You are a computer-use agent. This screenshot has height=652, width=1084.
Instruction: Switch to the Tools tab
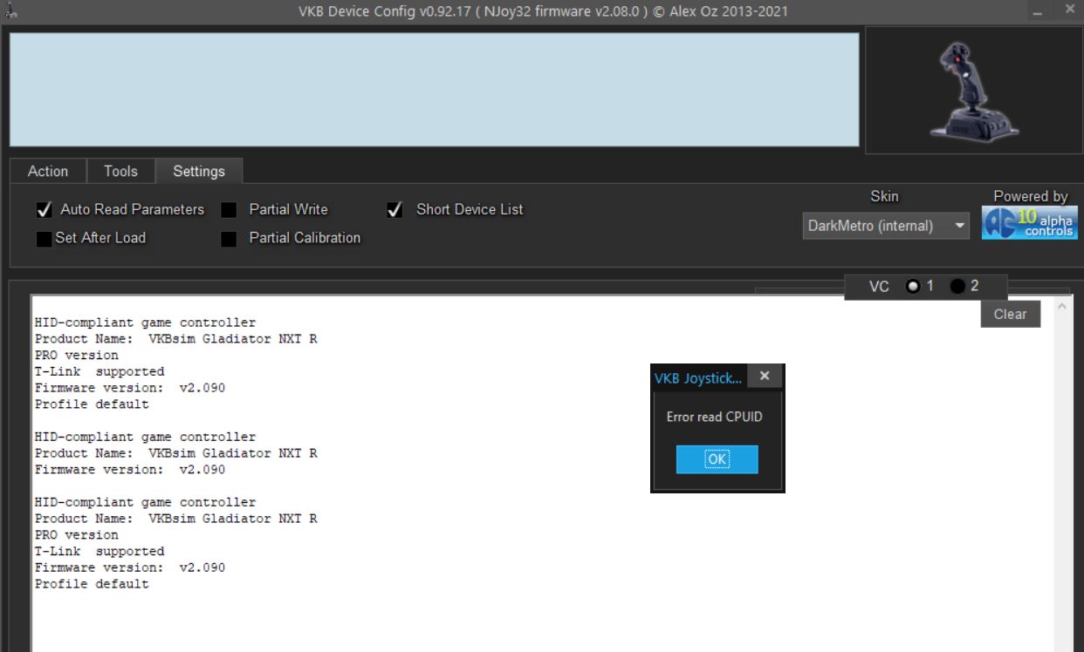coord(120,171)
